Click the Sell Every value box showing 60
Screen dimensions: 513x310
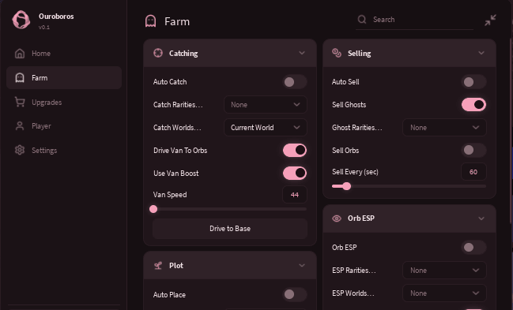(x=473, y=172)
